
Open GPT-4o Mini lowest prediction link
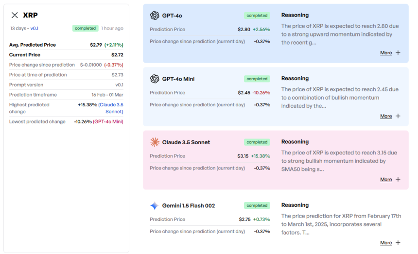pos(108,121)
